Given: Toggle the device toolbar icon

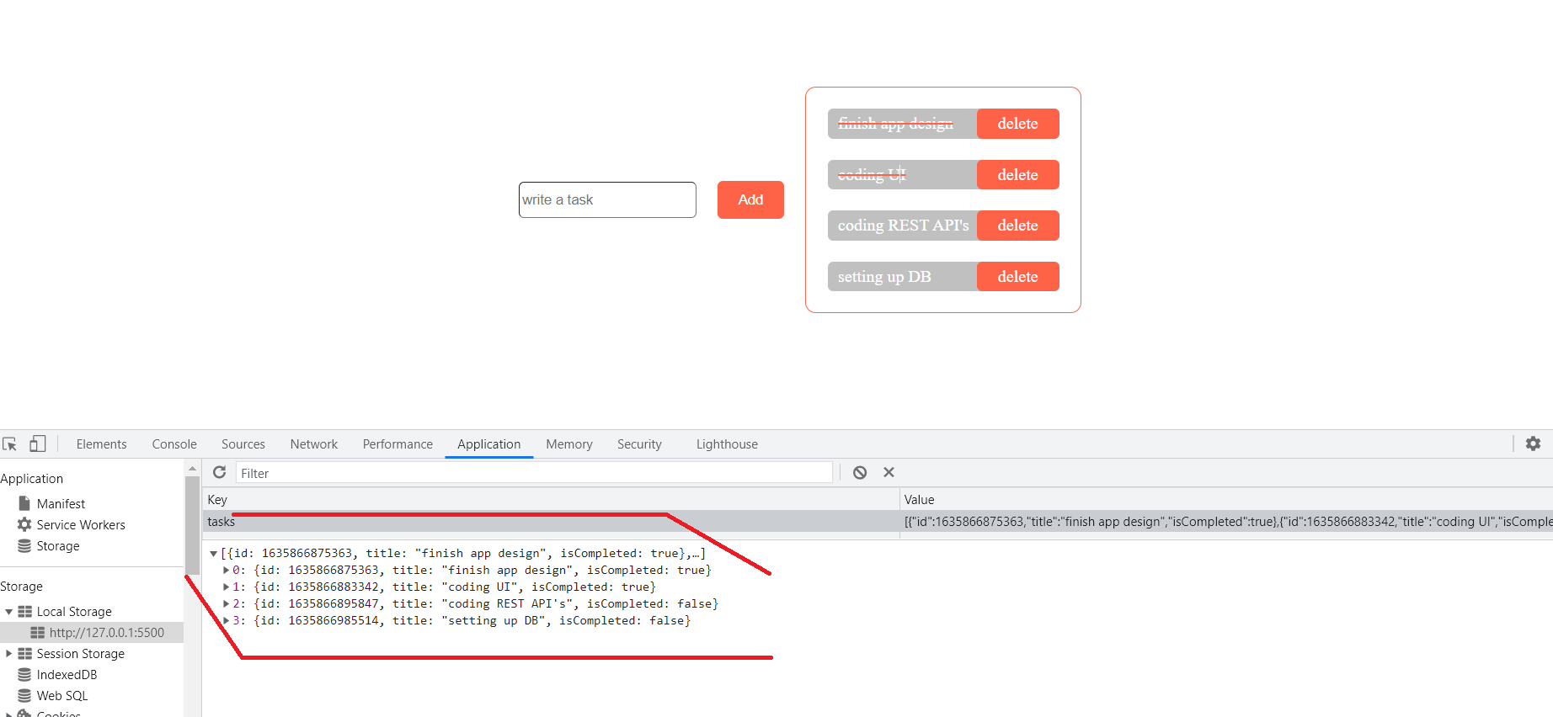Looking at the screenshot, I should 37,443.
